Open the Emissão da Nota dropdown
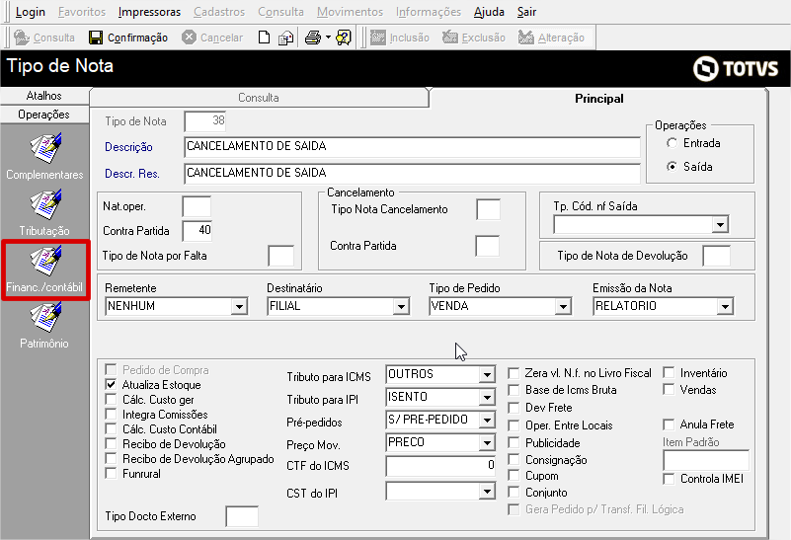This screenshot has width=791, height=540. [726, 306]
